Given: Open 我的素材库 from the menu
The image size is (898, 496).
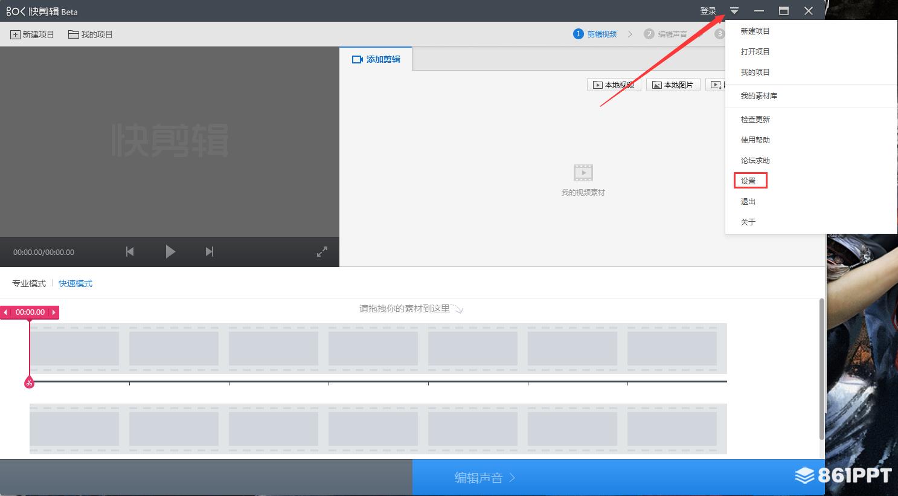Looking at the screenshot, I should pyautogui.click(x=758, y=95).
